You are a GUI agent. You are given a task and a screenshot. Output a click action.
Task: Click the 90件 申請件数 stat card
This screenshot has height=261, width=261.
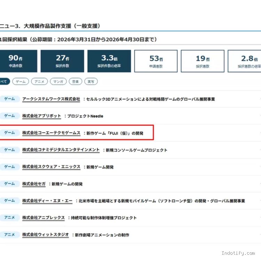coord(18,61)
